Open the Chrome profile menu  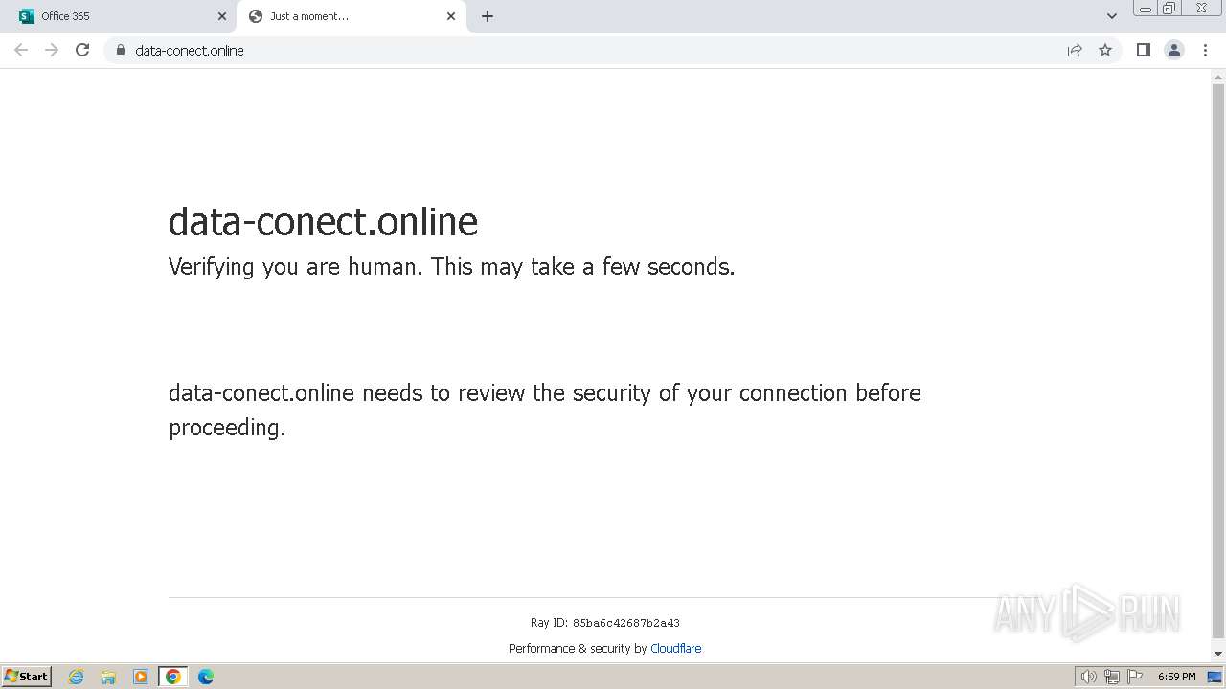point(1174,50)
